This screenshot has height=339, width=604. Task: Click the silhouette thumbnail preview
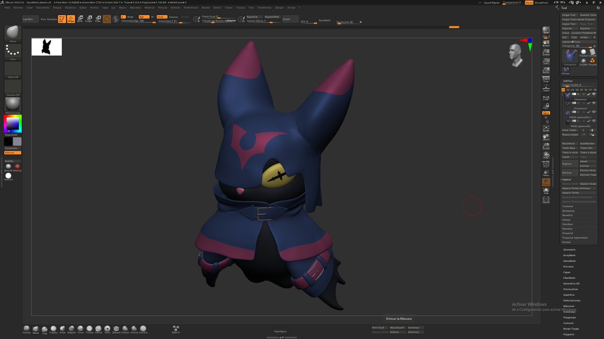point(46,47)
